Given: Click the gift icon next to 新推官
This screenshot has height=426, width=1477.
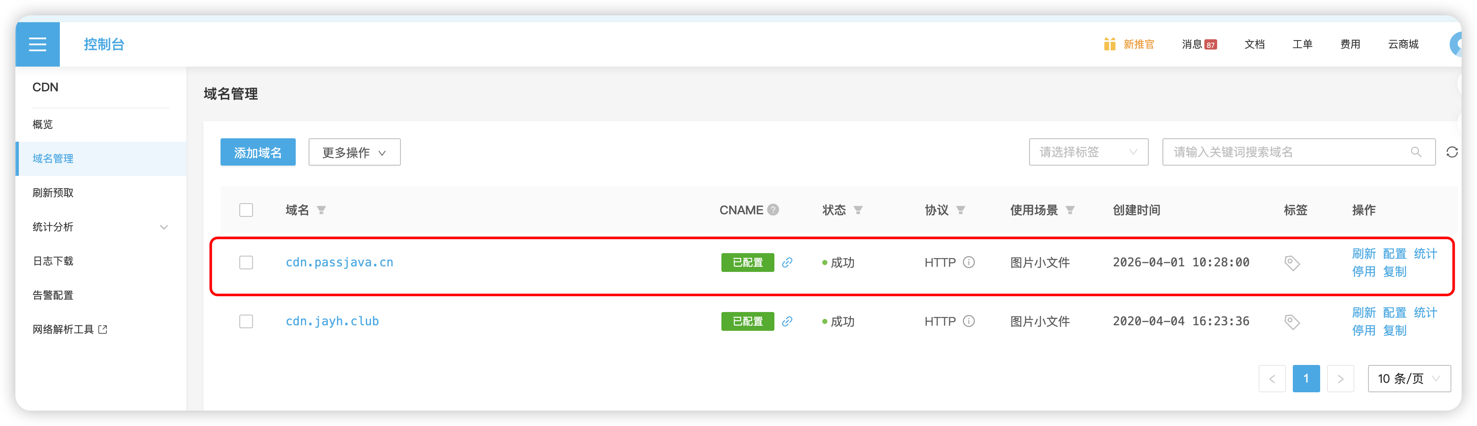Looking at the screenshot, I should (1109, 44).
